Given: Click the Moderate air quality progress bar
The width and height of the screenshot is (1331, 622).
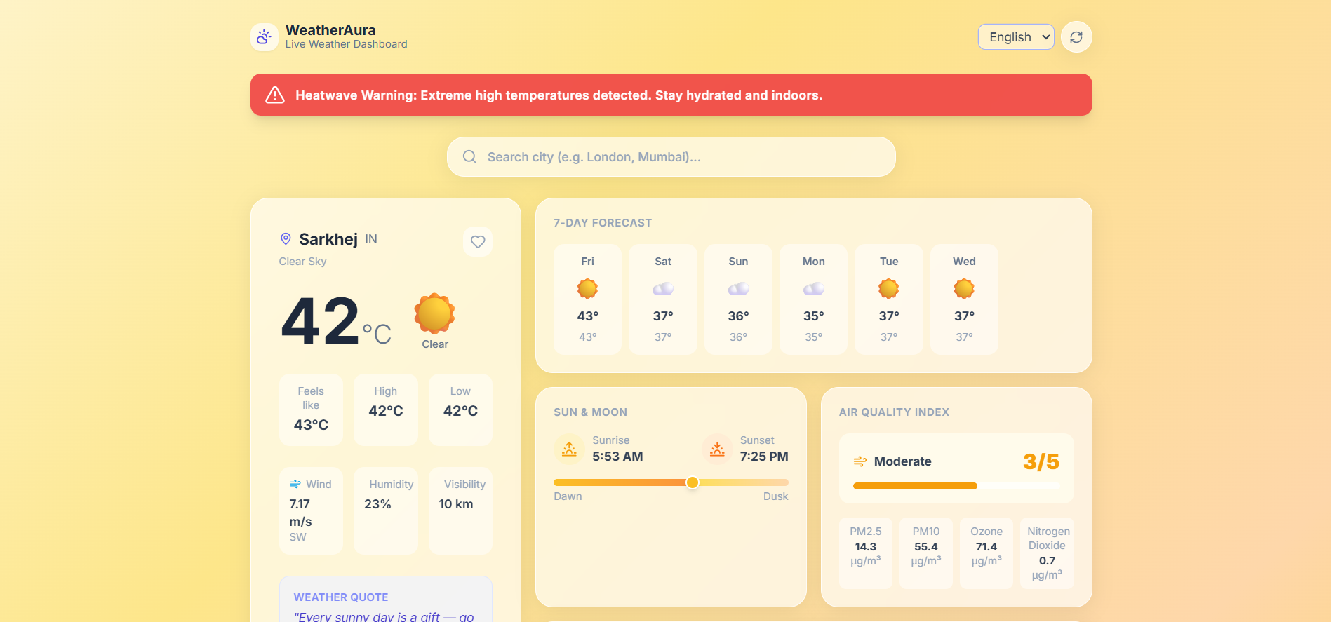Looking at the screenshot, I should [956, 486].
